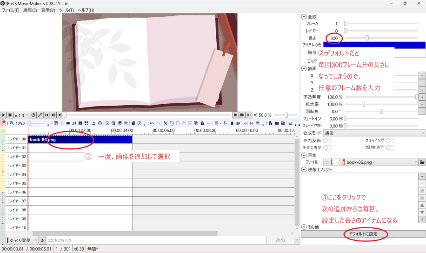Screen dimensions: 426x253
Task: Collapse the 全般 section
Action: 304,17
